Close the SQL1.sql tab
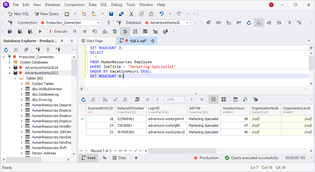 tap(153, 41)
